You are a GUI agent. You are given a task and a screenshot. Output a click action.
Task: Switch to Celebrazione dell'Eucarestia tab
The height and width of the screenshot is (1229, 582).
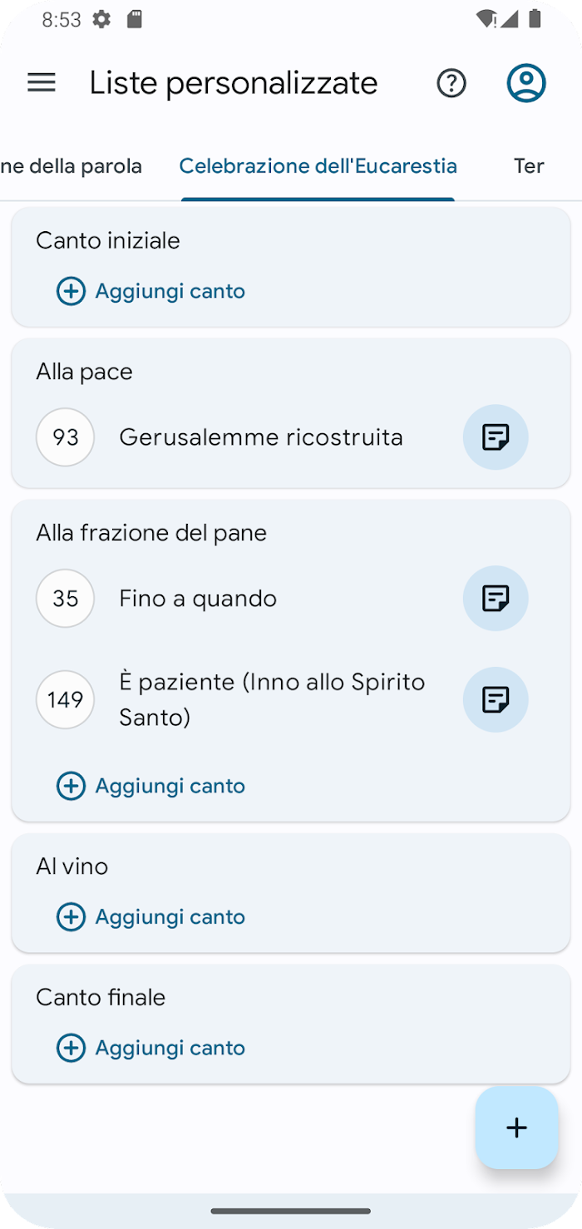point(318,166)
